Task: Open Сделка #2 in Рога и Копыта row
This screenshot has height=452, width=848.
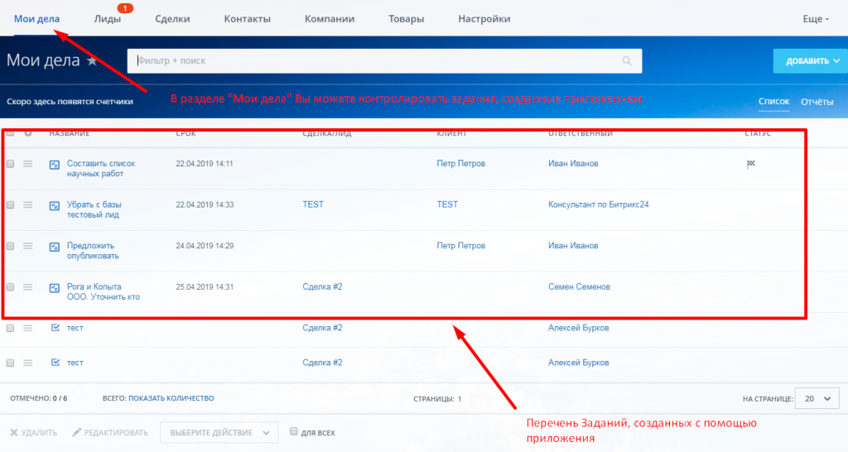Action: [x=322, y=286]
